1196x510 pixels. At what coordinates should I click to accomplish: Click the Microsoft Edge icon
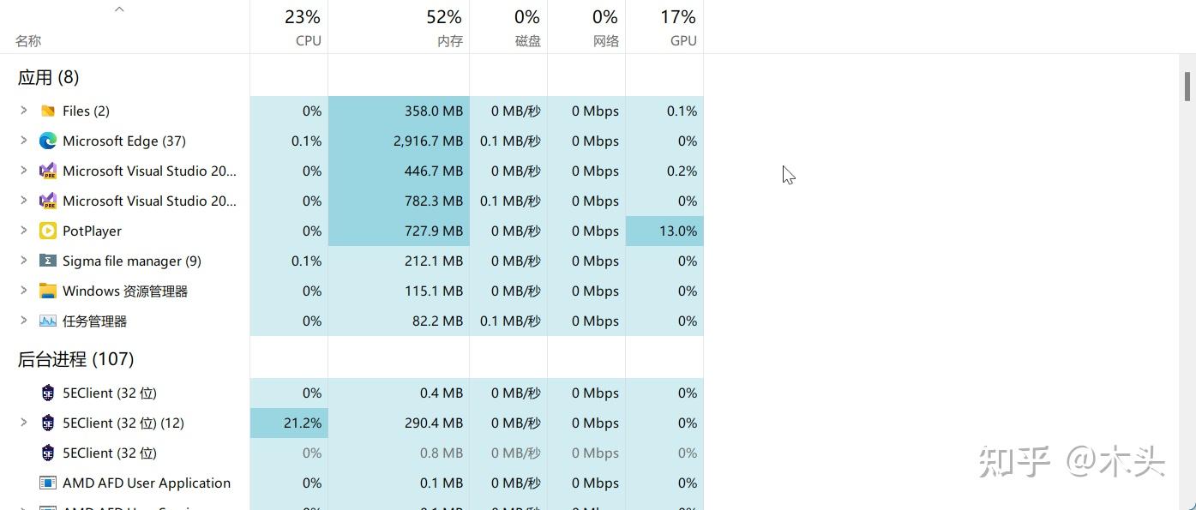click(48, 141)
